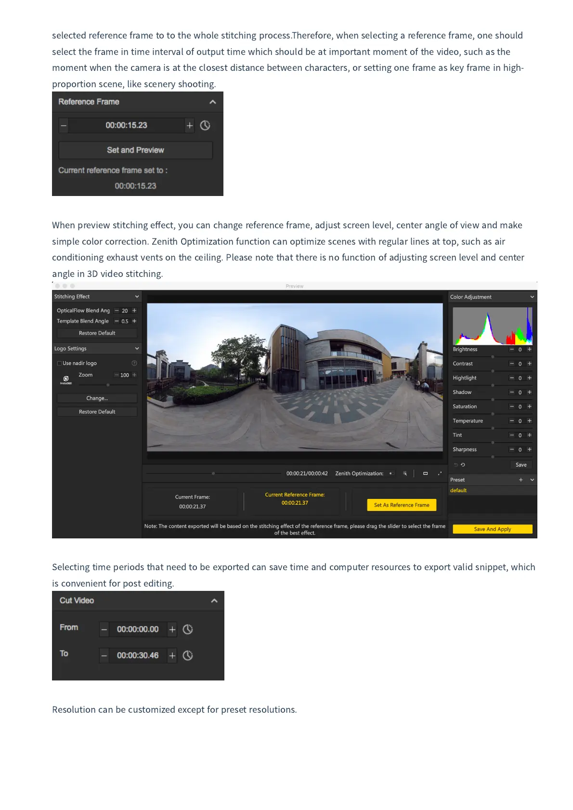Increase Saturation with the plus icon
Image resolution: width=573 pixels, height=810 pixels.
(x=530, y=407)
